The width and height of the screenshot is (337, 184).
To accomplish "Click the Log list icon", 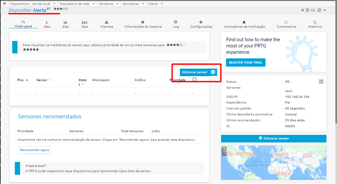I will [176, 22].
